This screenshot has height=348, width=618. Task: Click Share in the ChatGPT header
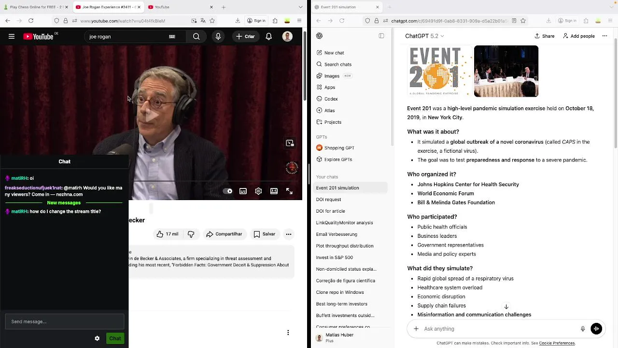coord(545,36)
